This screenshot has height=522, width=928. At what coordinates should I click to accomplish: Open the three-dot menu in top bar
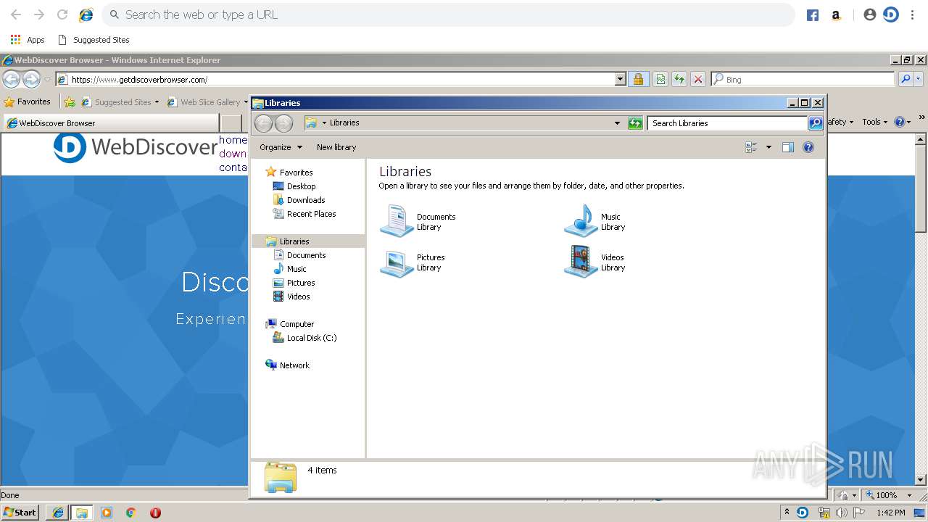pyautogui.click(x=913, y=14)
